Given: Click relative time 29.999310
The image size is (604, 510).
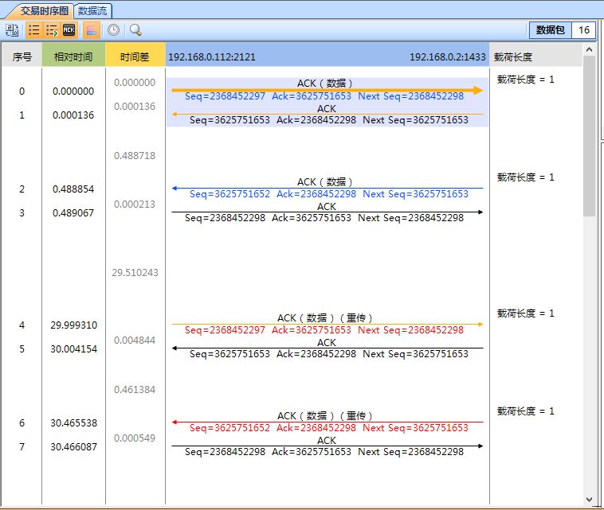Looking at the screenshot, I should [x=73, y=325].
